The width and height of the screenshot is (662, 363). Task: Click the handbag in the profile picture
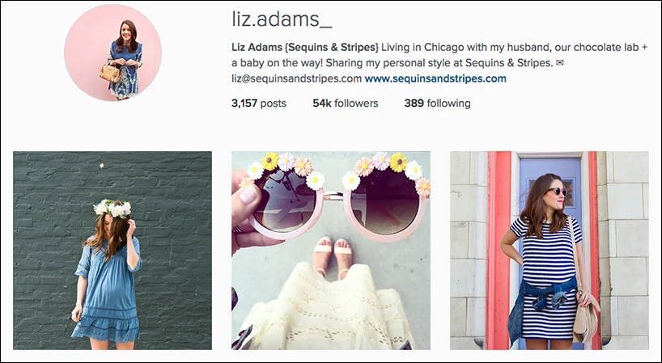coord(110,73)
